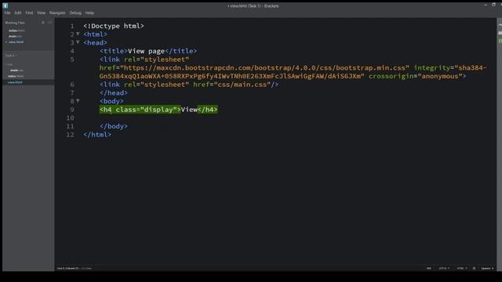Viewport: 502px width, 282px height.
Task: Open the File menu
Action: 7,13
